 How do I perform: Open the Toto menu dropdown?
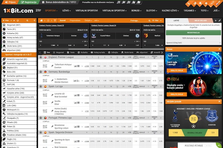[x=205, y=11]
